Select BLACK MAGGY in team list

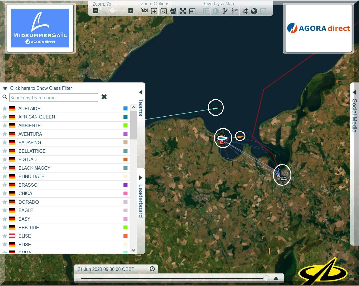point(34,168)
